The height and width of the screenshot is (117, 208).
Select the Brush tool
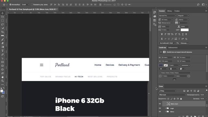point(2,39)
